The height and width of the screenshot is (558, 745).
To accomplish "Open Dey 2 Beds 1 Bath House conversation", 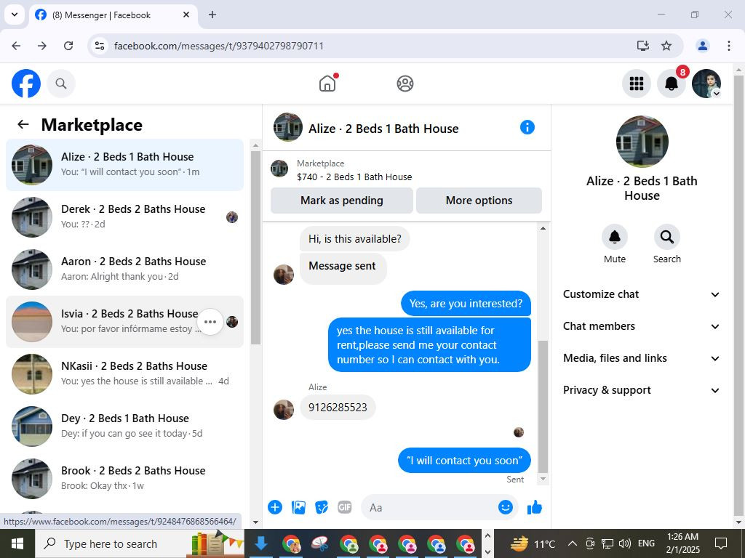I will [124, 426].
